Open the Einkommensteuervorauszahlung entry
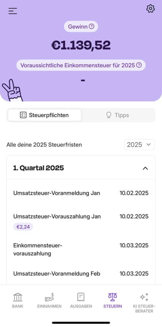The width and height of the screenshot is (162, 327). click(81, 249)
